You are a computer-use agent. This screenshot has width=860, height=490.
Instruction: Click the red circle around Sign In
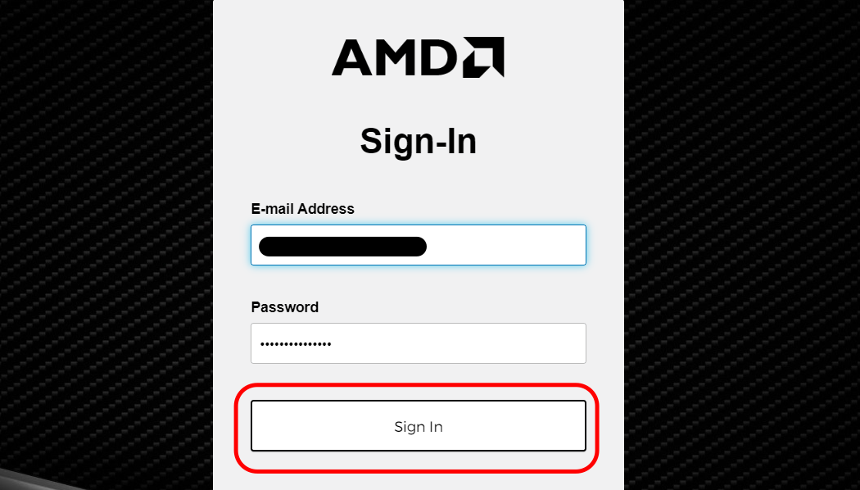point(418,385)
